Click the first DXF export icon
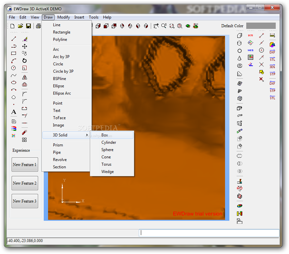Screen dimensions: 289x254 click(x=272, y=52)
